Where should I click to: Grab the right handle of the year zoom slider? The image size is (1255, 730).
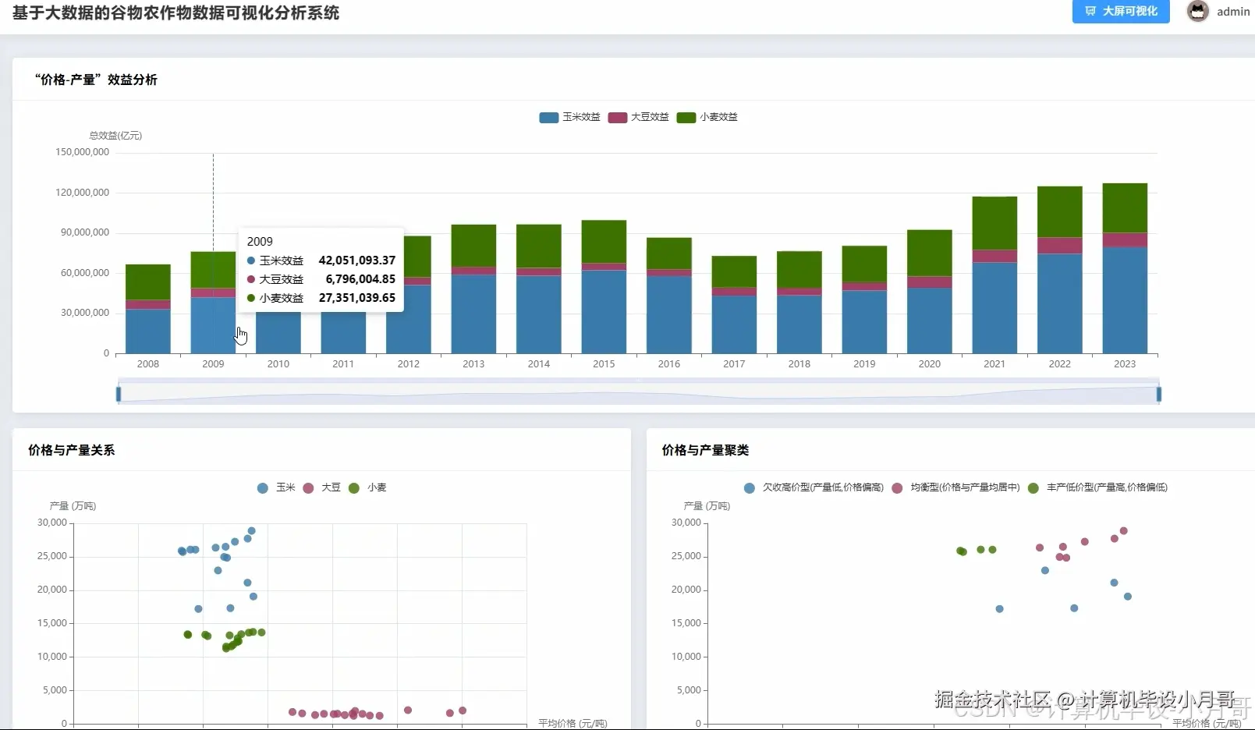pos(1159,394)
